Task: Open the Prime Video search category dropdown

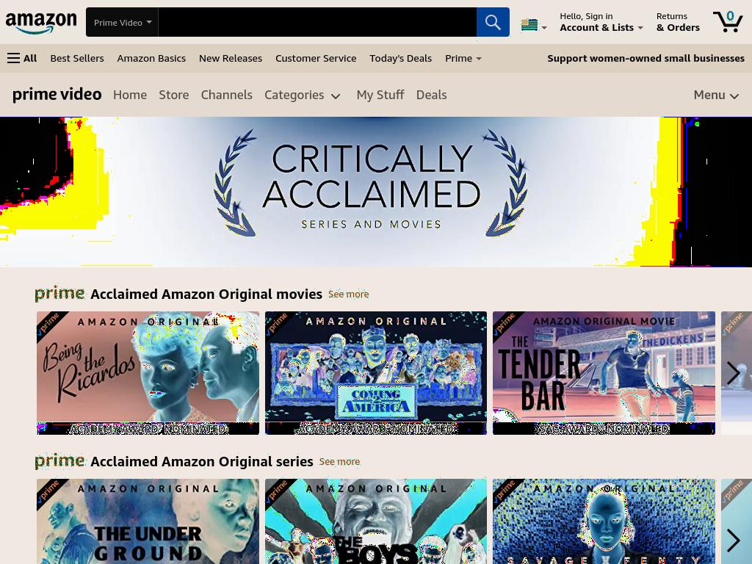Action: (123, 22)
